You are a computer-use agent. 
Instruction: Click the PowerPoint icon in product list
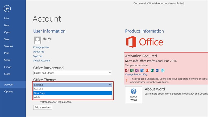(x=147, y=70)
